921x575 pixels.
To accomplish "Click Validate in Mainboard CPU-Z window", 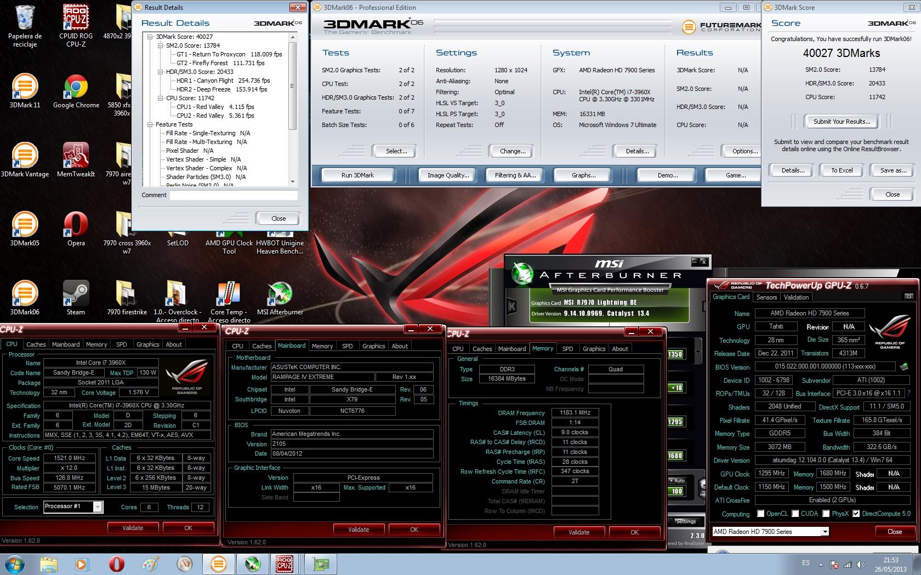I will [x=359, y=530].
